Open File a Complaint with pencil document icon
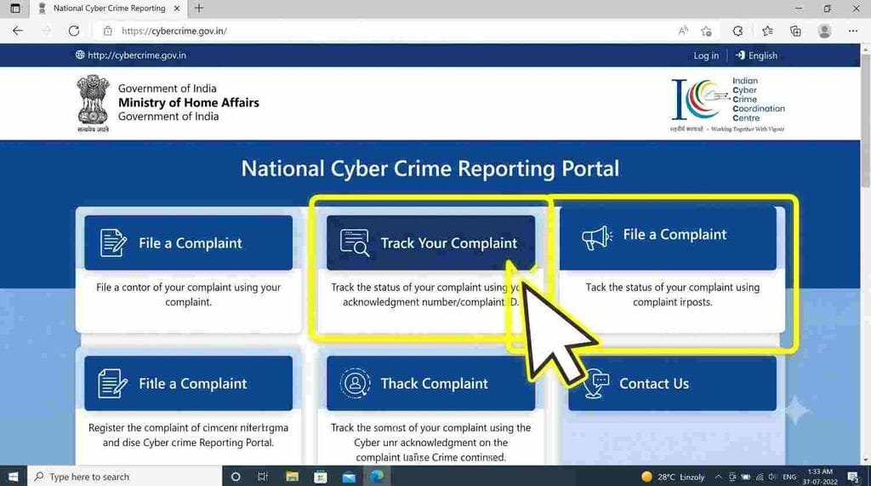This screenshot has width=871, height=486. (188, 243)
